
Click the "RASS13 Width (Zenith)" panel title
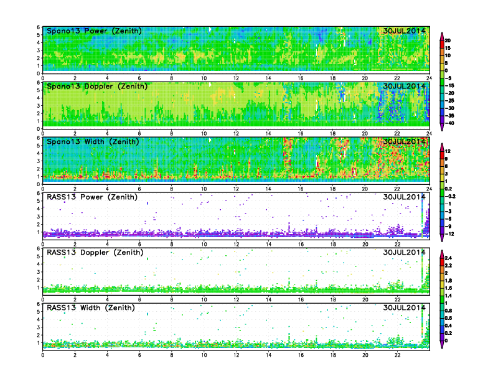click(x=90, y=308)
